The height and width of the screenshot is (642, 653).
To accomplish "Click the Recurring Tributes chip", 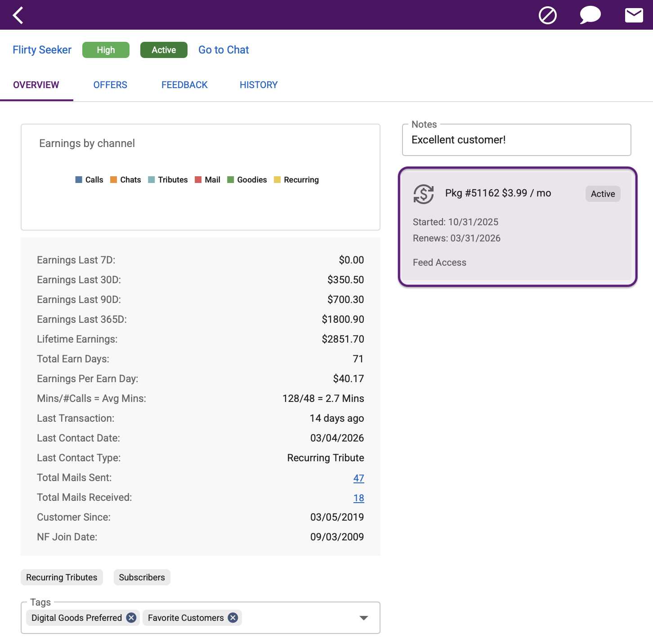I will click(x=62, y=577).
